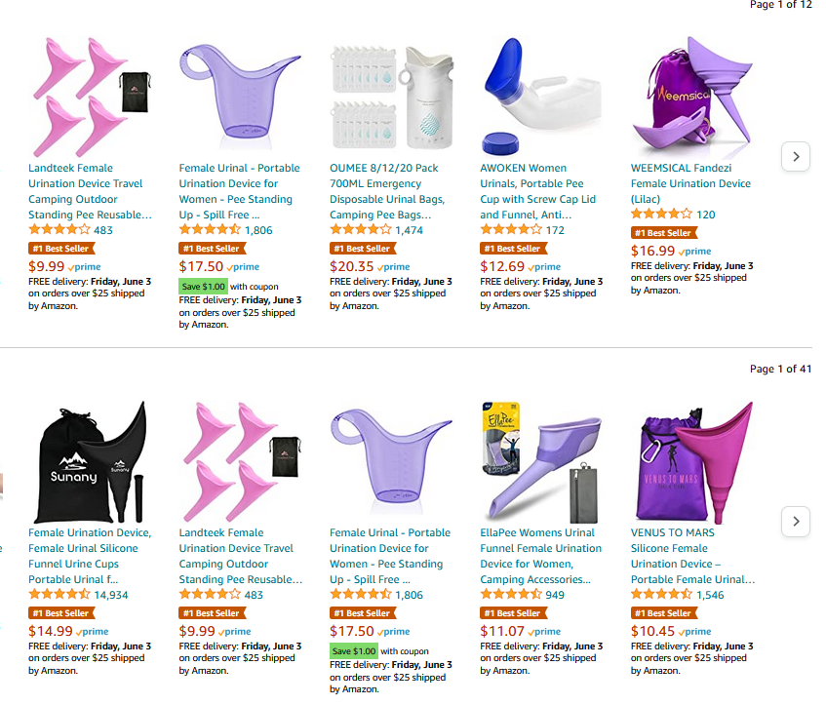
Task: Click star rating for AWOKEN Women Urinals
Action: tap(511, 230)
